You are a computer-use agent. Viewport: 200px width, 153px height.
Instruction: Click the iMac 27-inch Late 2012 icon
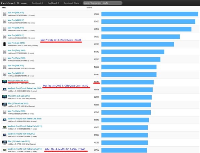pyautogui.click(x=5, y=105)
